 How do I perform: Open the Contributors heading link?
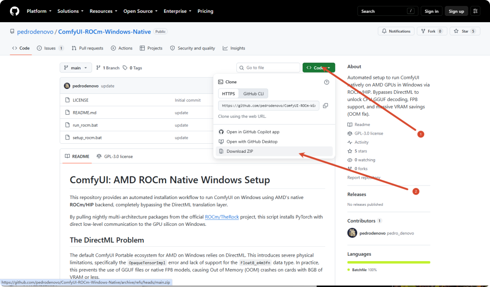364,221
